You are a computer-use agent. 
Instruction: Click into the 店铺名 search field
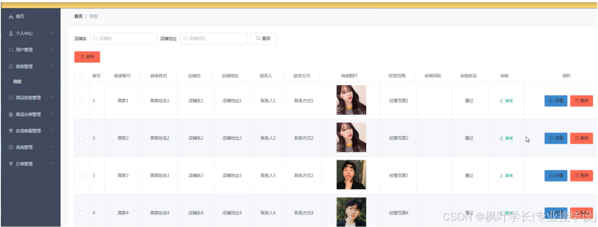tap(124, 38)
